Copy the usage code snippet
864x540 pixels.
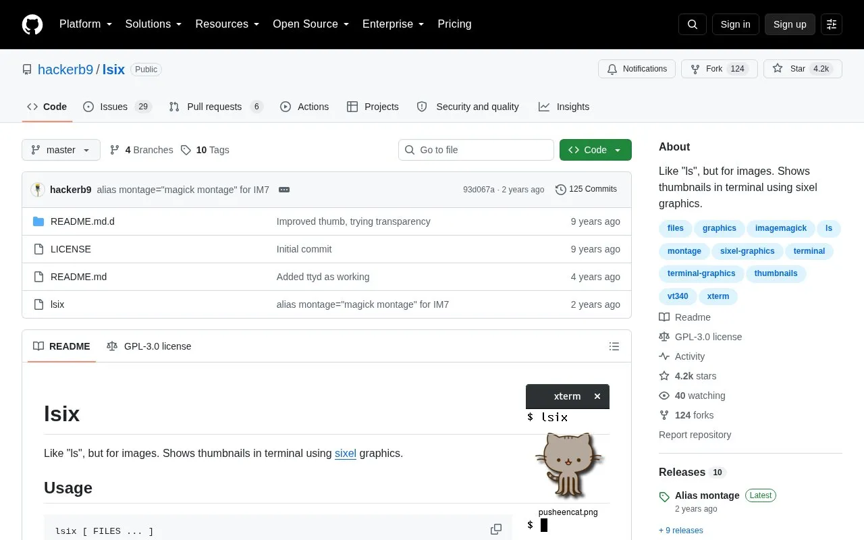click(496, 529)
